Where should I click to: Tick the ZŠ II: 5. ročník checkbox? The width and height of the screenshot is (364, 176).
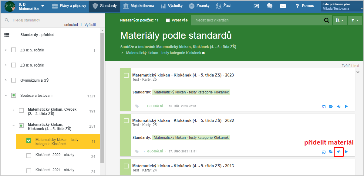(x=14, y=50)
